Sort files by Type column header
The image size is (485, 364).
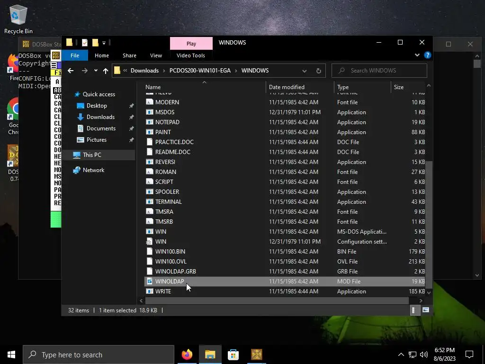point(362,87)
